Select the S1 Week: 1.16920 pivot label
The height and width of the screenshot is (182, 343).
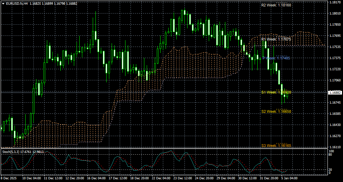point(276,93)
